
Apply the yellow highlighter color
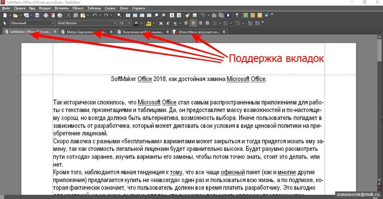tap(149, 23)
